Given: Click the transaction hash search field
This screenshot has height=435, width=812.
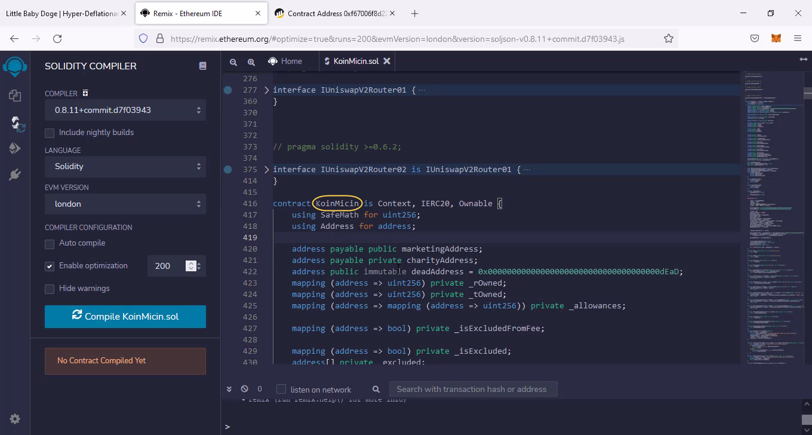Looking at the screenshot, I should [472, 389].
